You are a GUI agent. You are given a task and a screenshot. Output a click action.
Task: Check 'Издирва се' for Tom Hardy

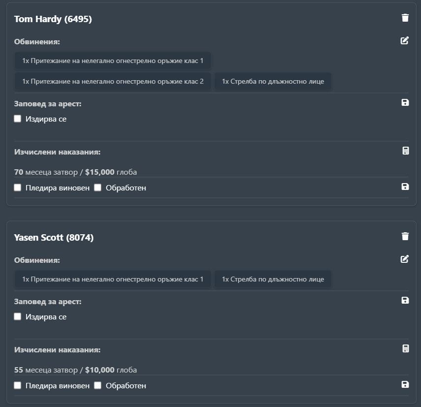click(18, 119)
